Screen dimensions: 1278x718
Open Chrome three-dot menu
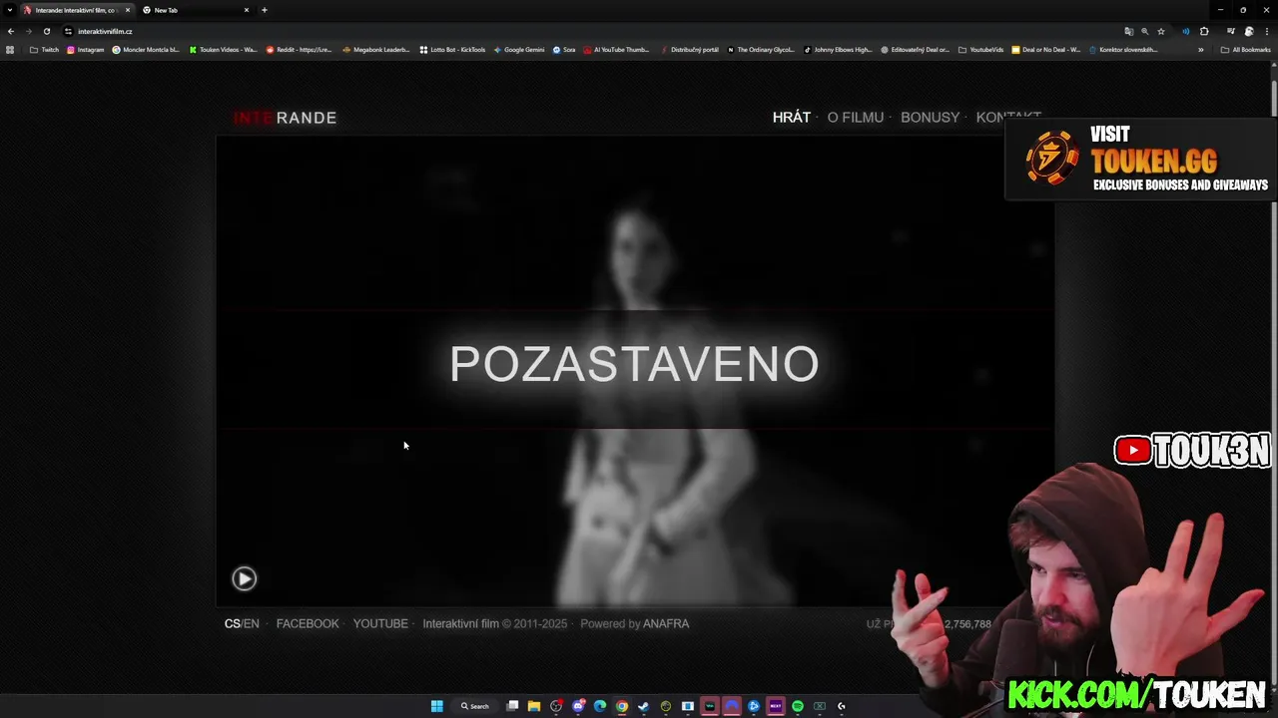point(1267,31)
